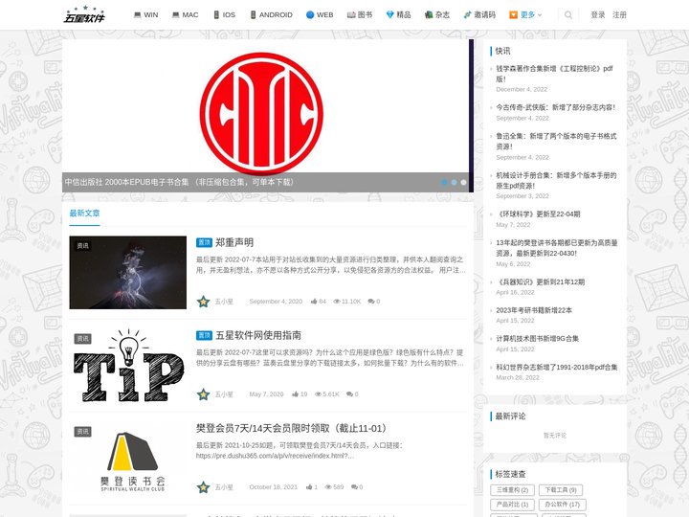The image size is (689, 517).
Task: Click the 置顶 badge beside 五星软件网使用指南
Action: [205, 335]
